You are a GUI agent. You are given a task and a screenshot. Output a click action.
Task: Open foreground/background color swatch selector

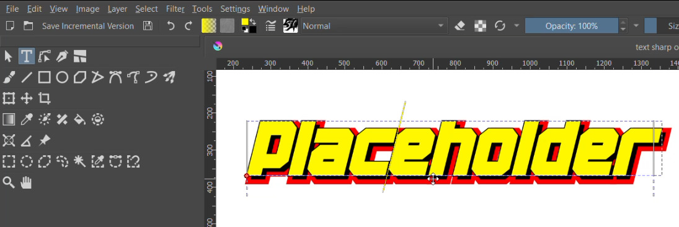coord(249,26)
